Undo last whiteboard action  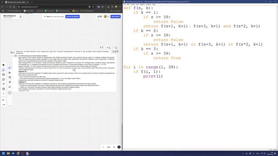coord(3,100)
